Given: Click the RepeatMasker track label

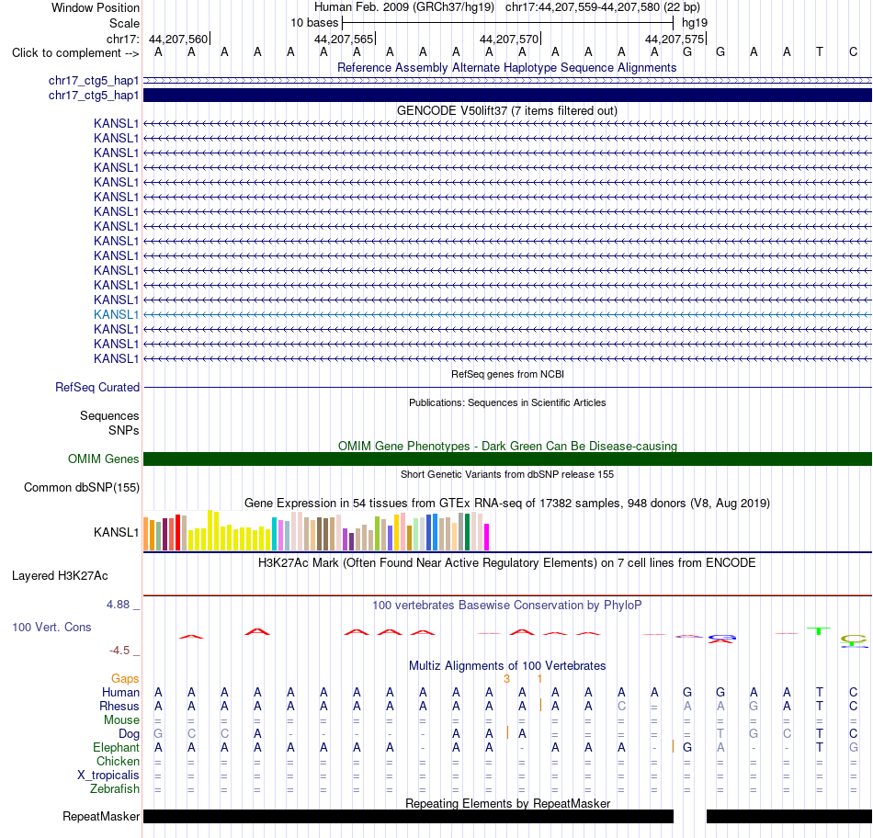Looking at the screenshot, I should tap(101, 816).
